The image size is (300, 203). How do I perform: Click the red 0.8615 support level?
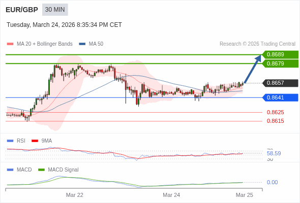(275, 121)
